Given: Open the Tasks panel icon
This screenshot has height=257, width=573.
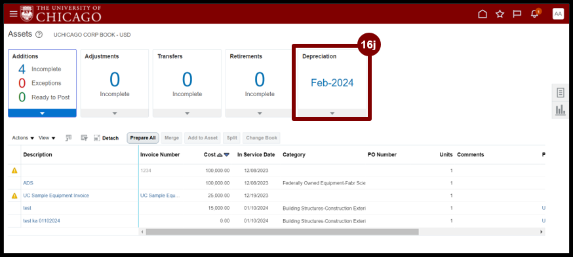Looking at the screenshot, I should (560, 93).
